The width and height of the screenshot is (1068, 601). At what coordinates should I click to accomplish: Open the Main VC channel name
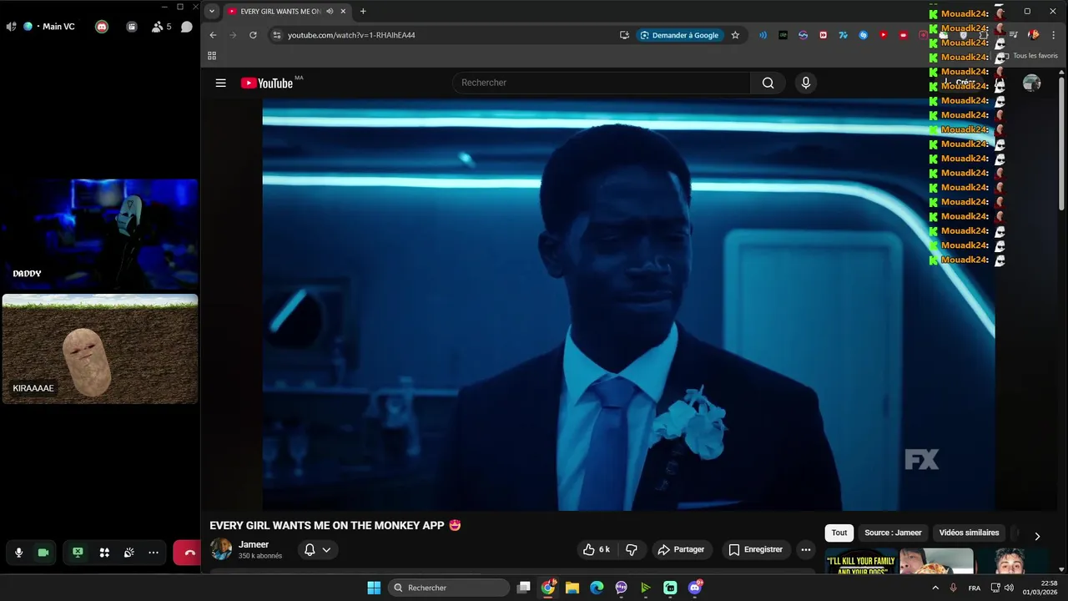click(58, 27)
